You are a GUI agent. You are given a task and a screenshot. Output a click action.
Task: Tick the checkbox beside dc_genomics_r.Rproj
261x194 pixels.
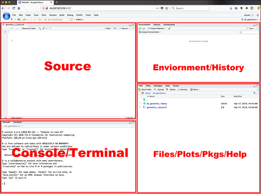coord(140,104)
